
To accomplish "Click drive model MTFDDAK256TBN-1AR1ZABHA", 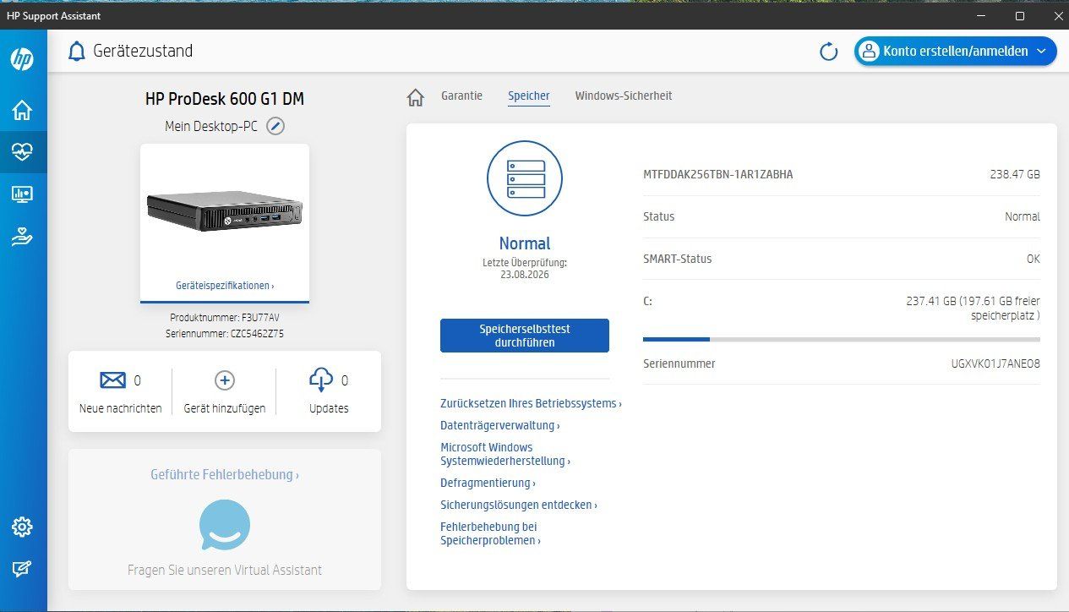I will [718, 175].
